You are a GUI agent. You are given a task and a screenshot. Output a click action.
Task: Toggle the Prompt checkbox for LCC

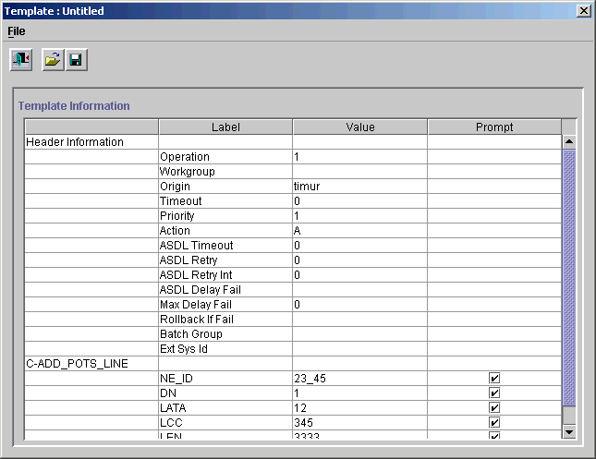point(494,423)
